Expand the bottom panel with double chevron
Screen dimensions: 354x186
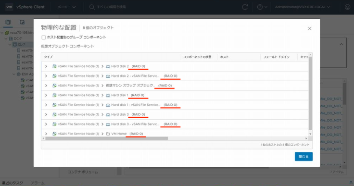pos(351,182)
